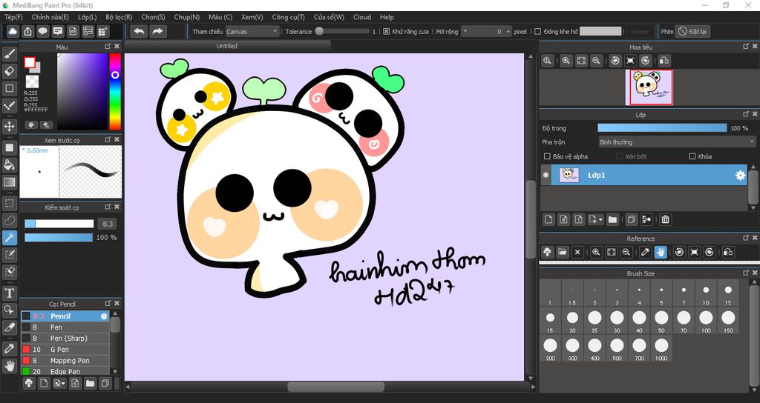
Task: Click the Untitled canvas tab
Action: point(227,46)
